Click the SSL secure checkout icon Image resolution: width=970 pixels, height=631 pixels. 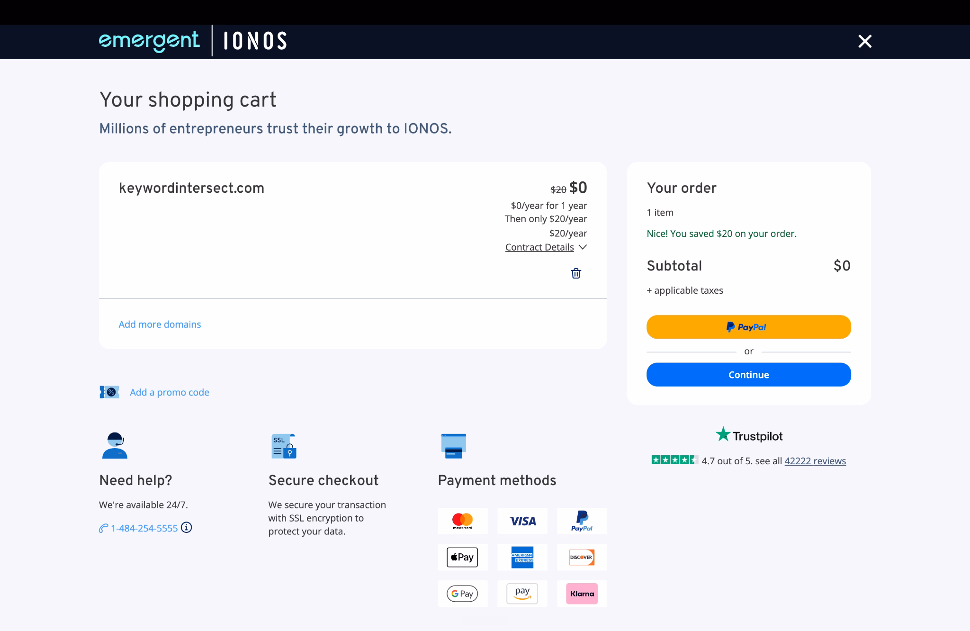284,446
